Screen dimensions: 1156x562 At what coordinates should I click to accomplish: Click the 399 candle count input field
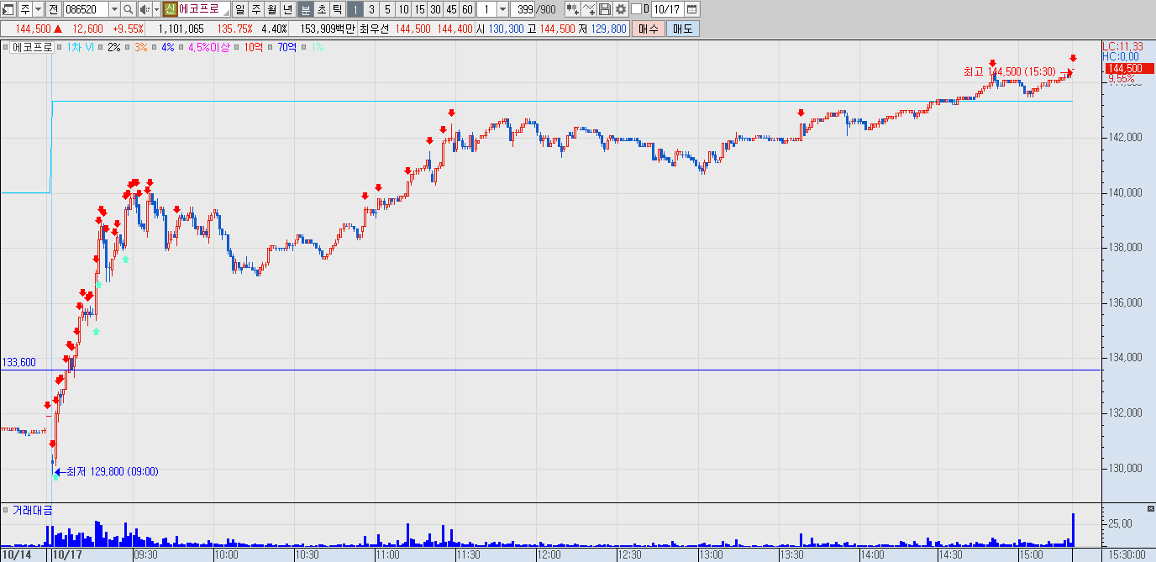coord(524,9)
